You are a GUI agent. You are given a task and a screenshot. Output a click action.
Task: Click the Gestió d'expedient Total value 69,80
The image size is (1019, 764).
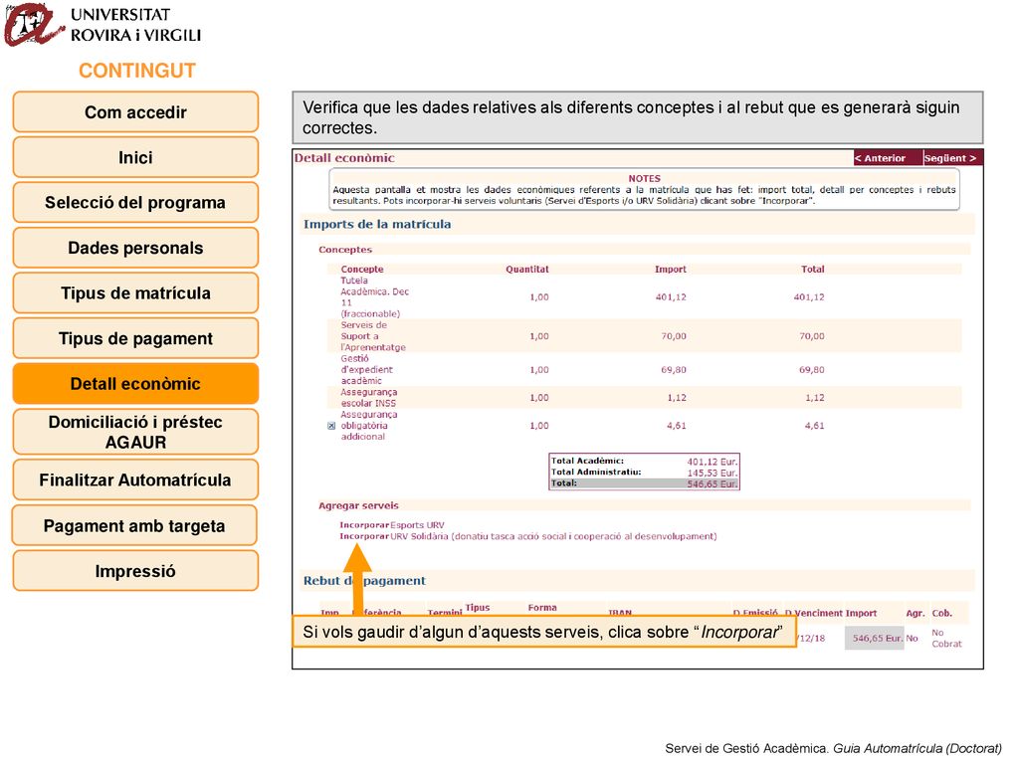pyautogui.click(x=812, y=370)
